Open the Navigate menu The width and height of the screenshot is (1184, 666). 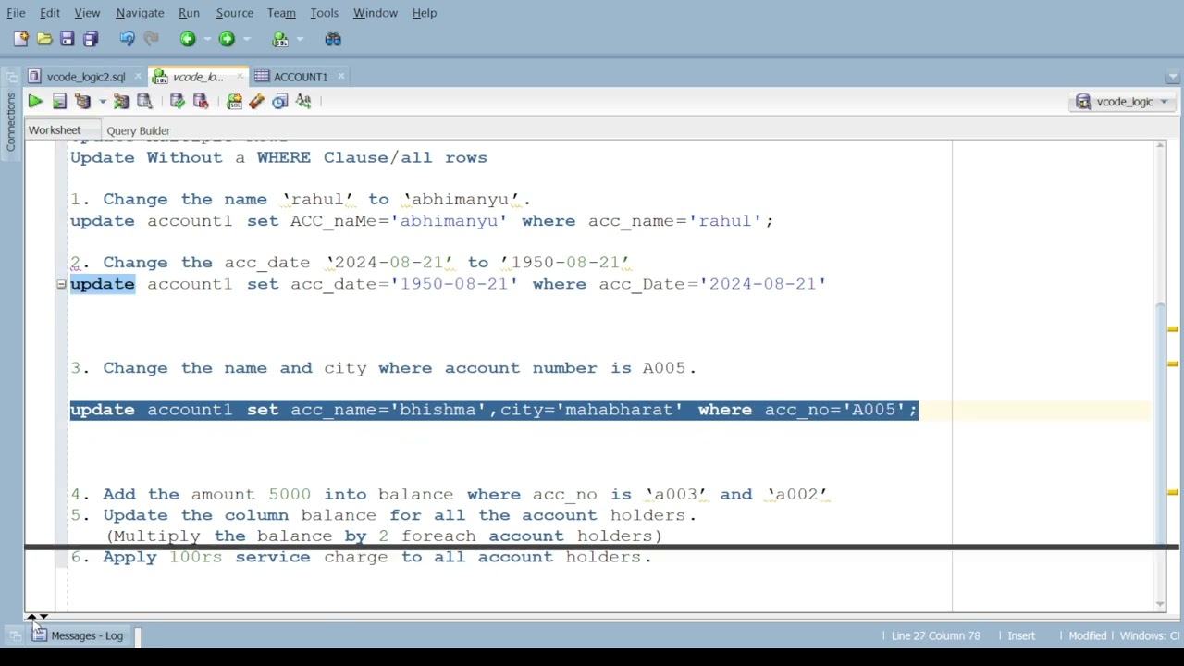tap(140, 13)
